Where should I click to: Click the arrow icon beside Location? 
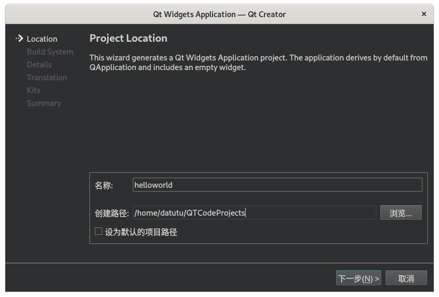point(19,39)
